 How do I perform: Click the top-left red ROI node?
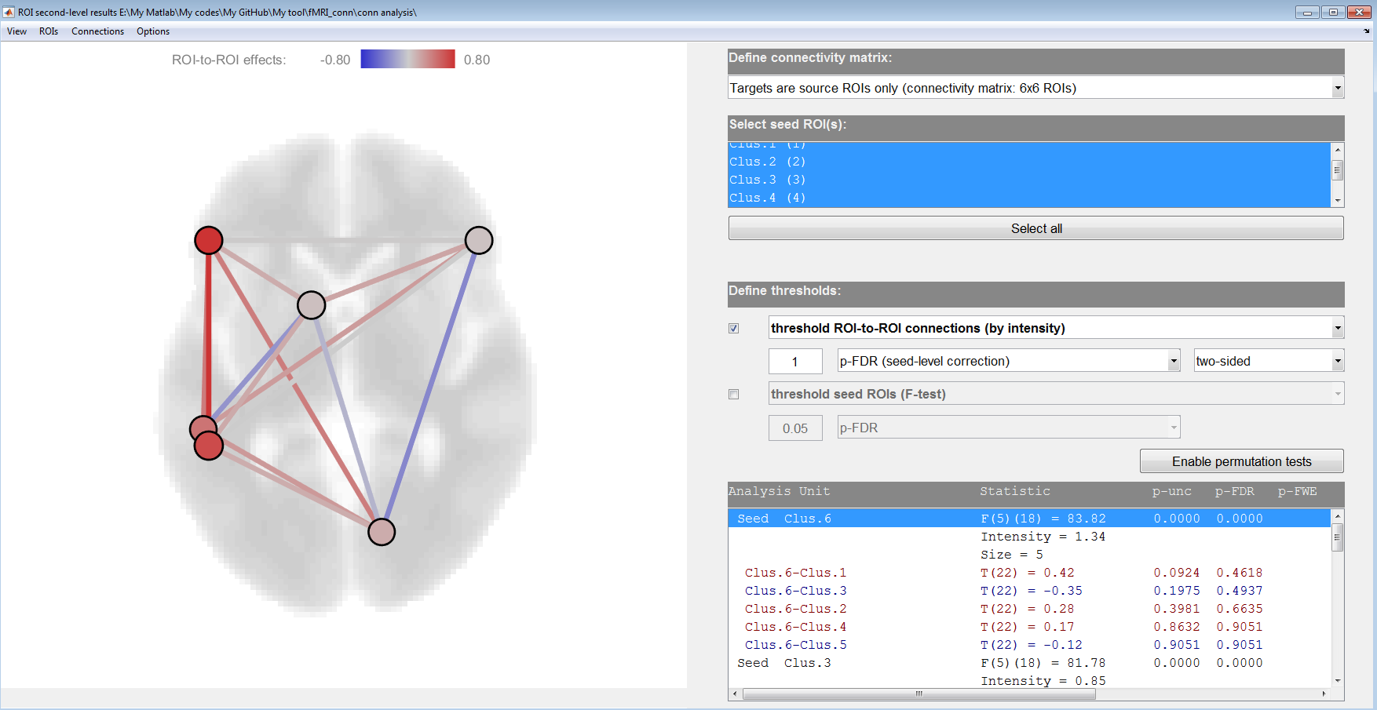click(x=209, y=240)
